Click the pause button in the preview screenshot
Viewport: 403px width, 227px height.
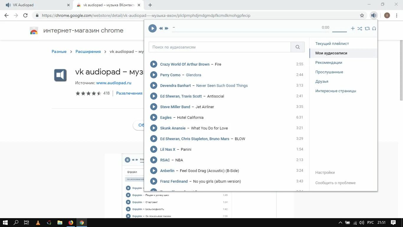point(127,160)
